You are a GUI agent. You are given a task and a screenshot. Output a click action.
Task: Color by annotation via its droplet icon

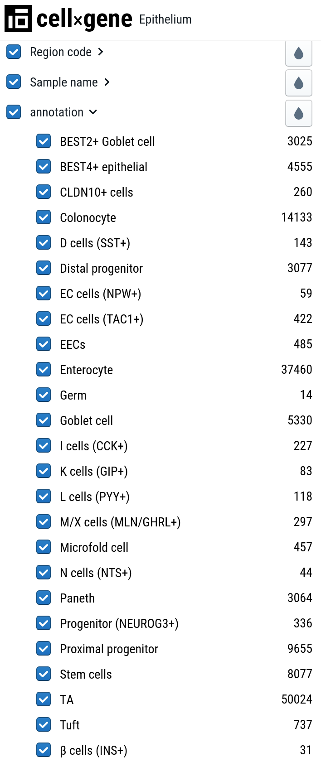(298, 113)
